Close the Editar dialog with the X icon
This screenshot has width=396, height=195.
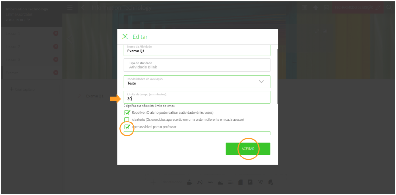tap(125, 37)
